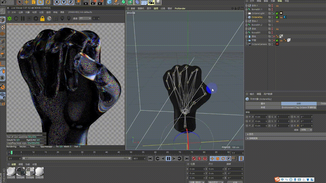Click the OctaneLight light tag icon

[x=281, y=13]
